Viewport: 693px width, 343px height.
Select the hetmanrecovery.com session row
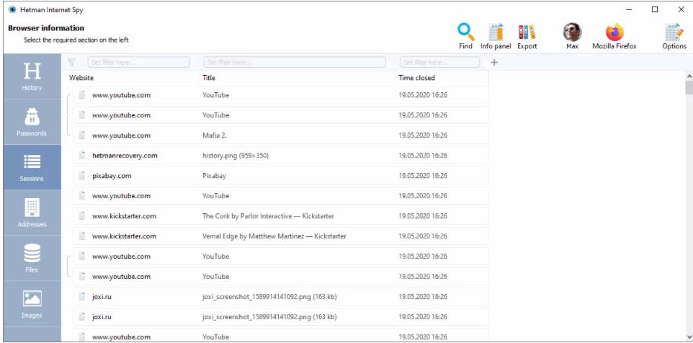281,156
